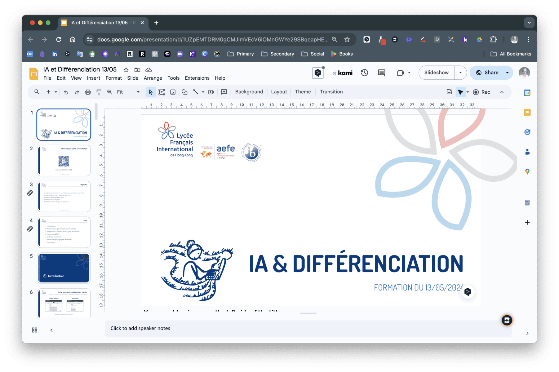Open the Fit zoom level dropdown
559x372 pixels.
128,92
